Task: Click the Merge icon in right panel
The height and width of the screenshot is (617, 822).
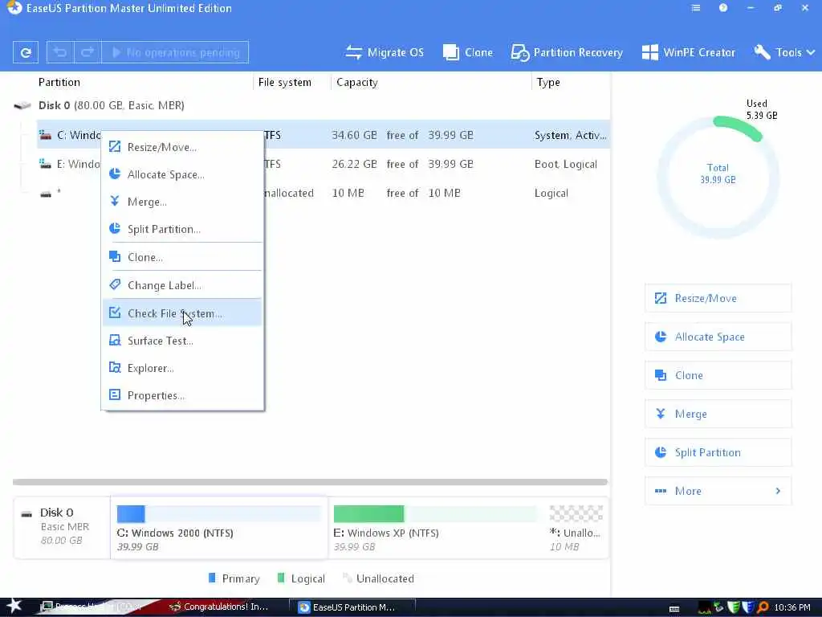Action: (661, 414)
